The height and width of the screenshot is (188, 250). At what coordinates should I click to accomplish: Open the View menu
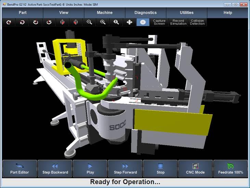point(64,13)
